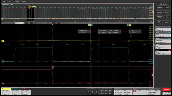Image resolution: width=172 pixels, height=96 pixels.
Task: Open the Utility menu
Action: tap(17, 1)
